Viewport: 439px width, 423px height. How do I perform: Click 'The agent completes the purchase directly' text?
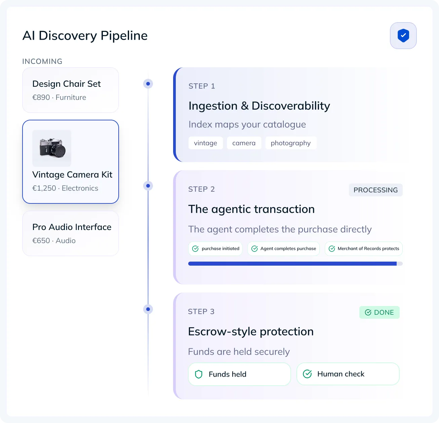[280, 229]
